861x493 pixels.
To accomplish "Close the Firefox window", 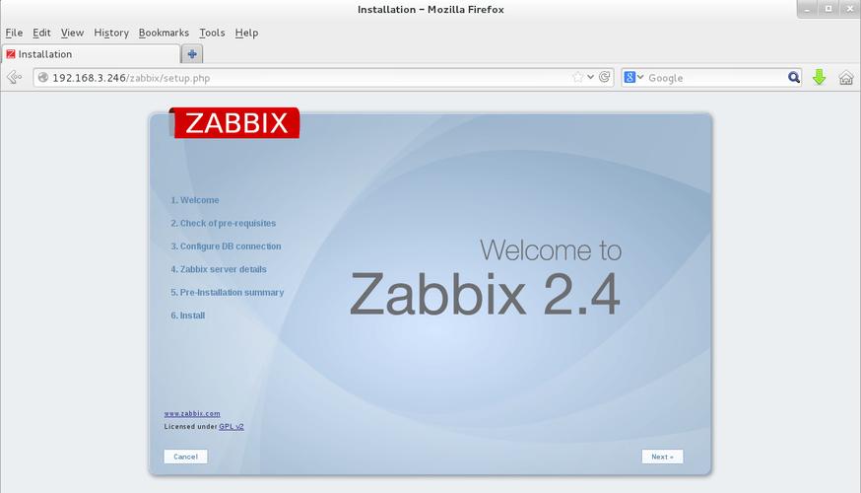I will pyautogui.click(x=849, y=9).
